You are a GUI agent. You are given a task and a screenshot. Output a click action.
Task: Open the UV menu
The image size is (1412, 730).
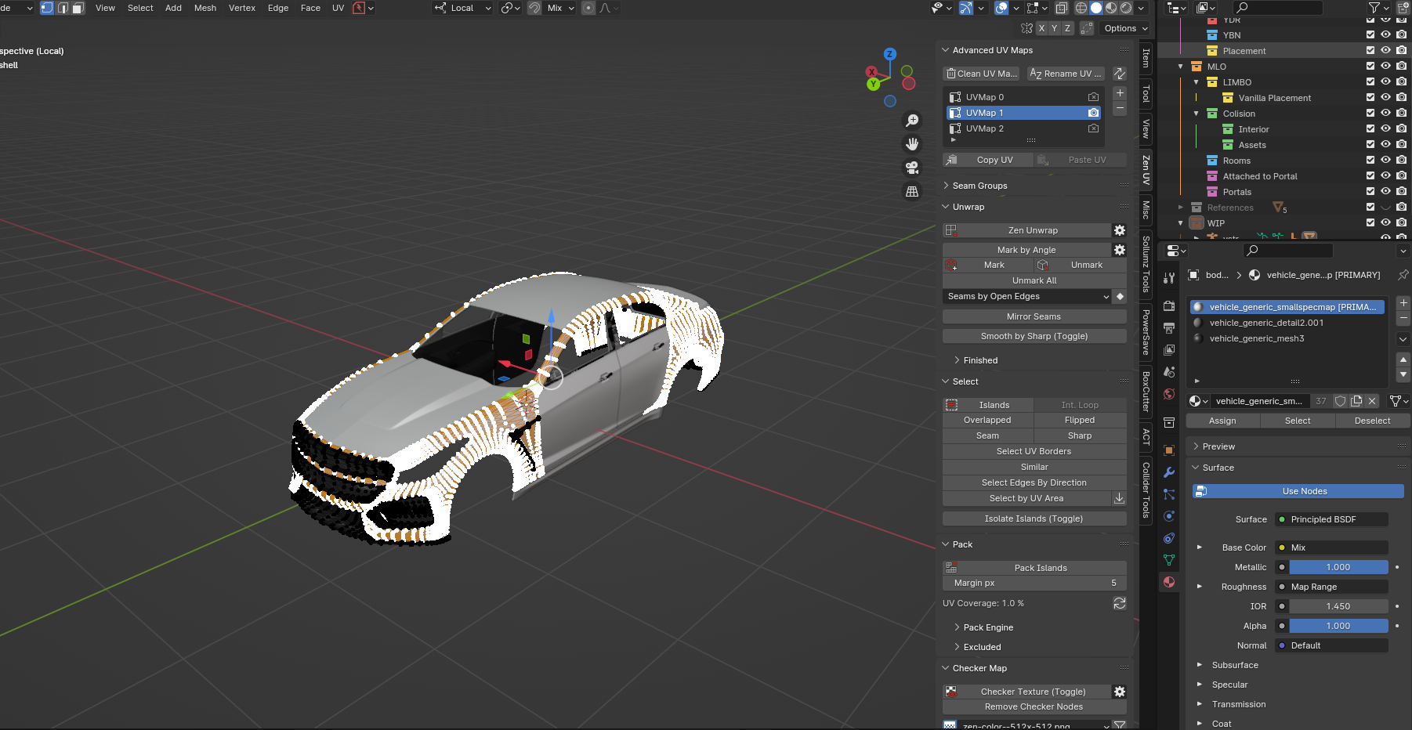(x=338, y=8)
